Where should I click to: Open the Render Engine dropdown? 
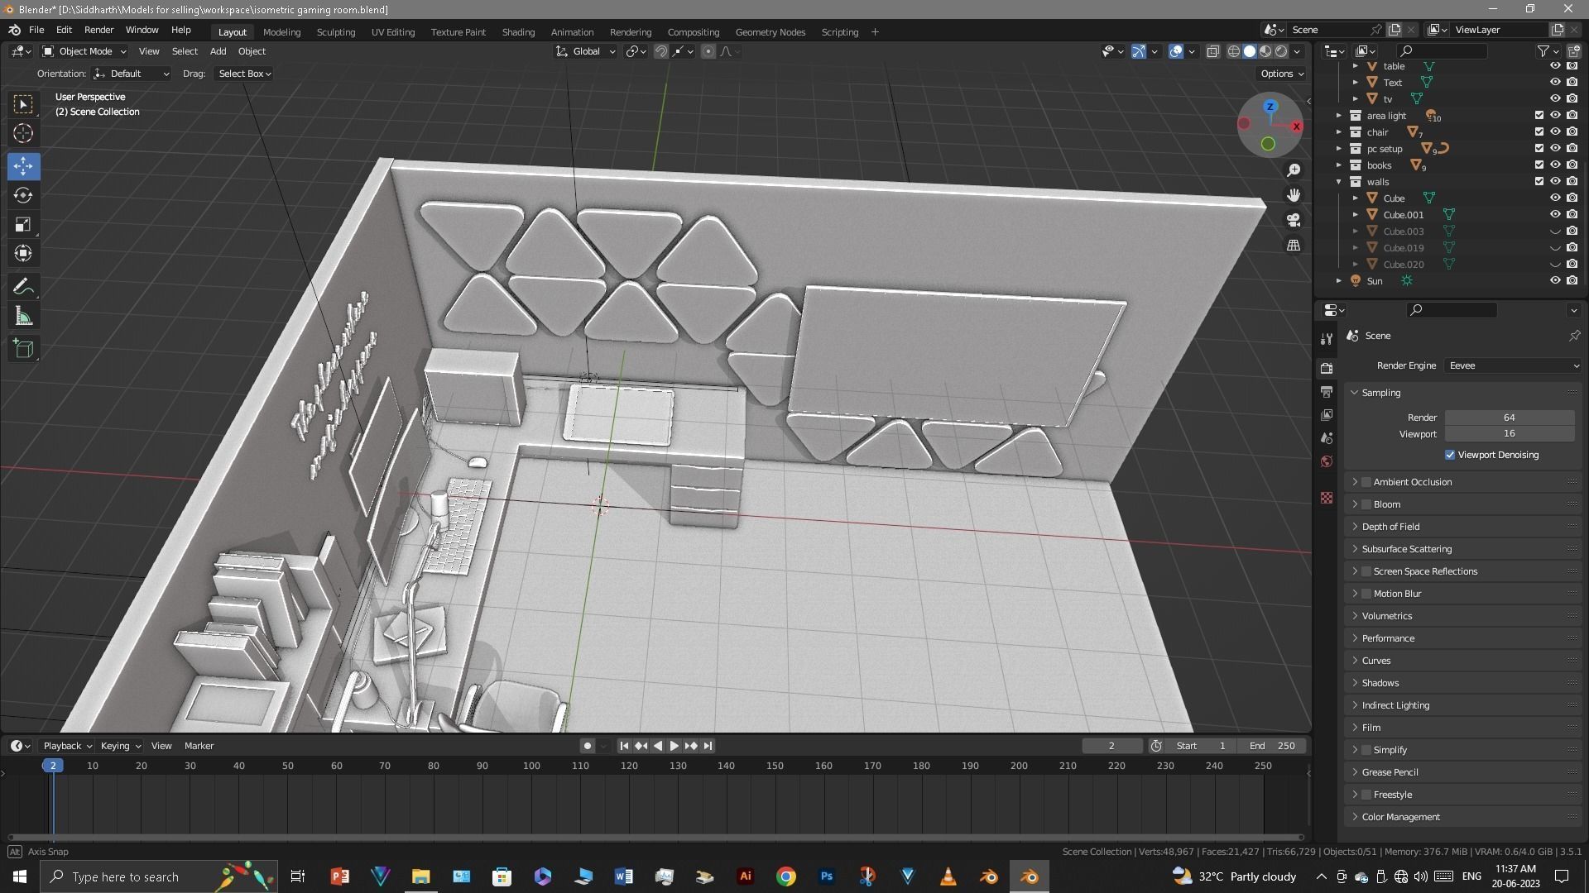[x=1513, y=365]
